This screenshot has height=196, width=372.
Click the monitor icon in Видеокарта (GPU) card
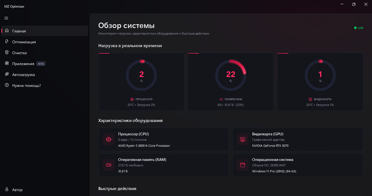pyautogui.click(x=243, y=139)
